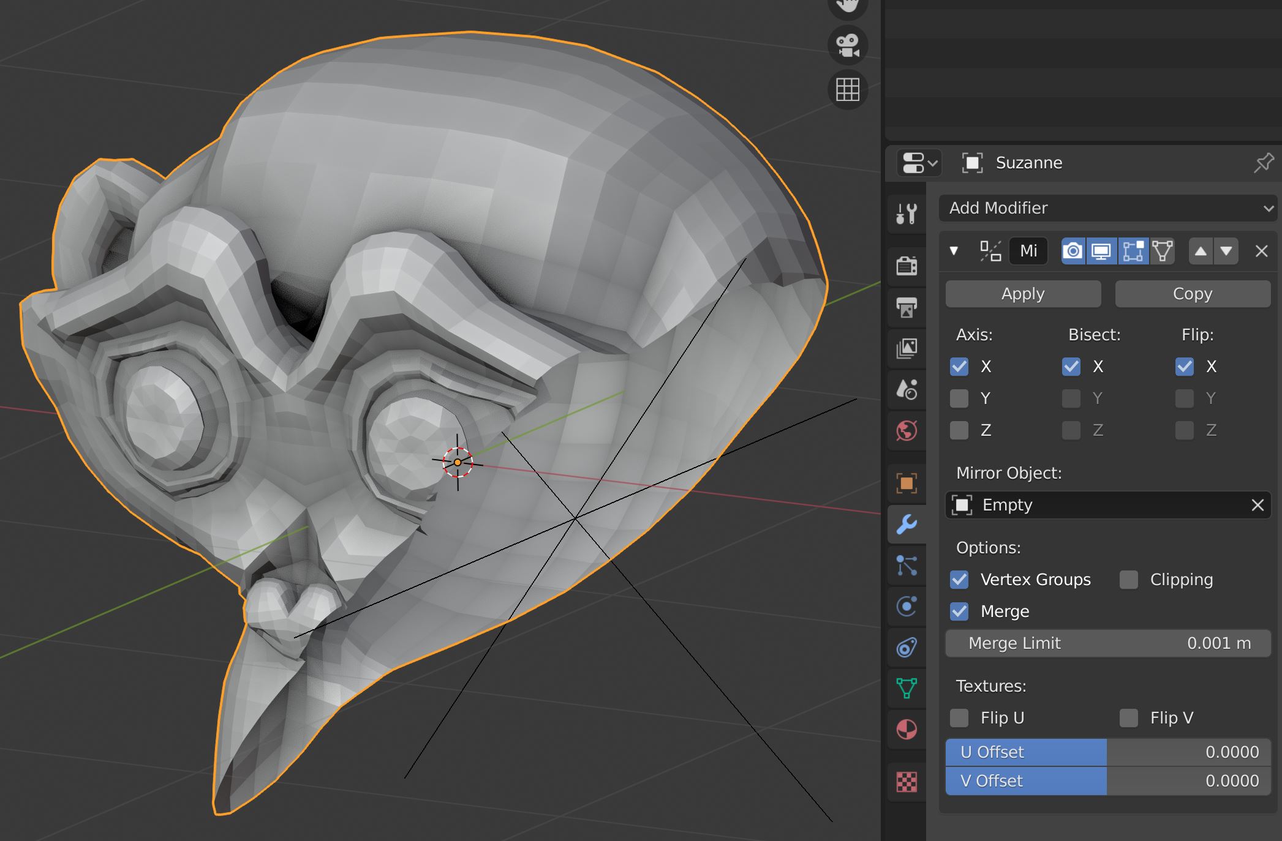Enable the Axis Y checkbox
The height and width of the screenshot is (841, 1282).
[959, 398]
